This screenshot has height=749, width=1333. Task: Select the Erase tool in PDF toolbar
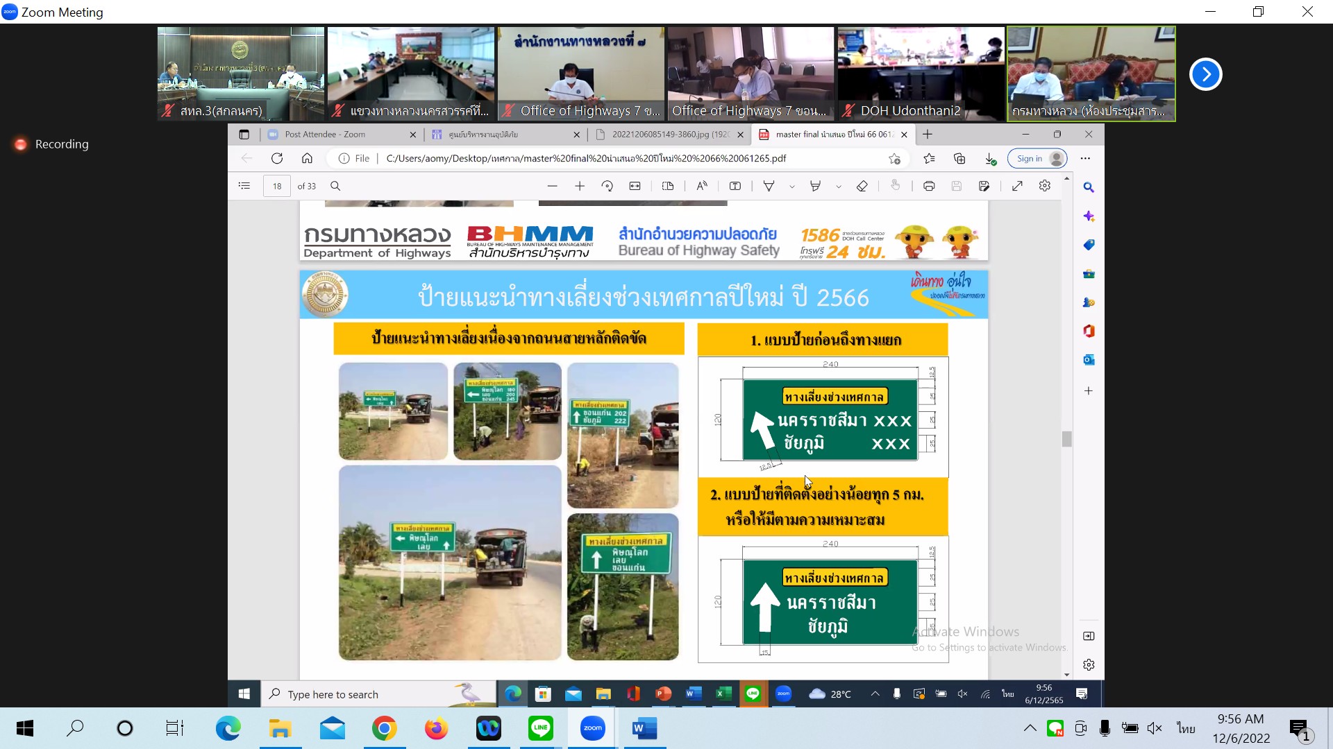click(862, 186)
